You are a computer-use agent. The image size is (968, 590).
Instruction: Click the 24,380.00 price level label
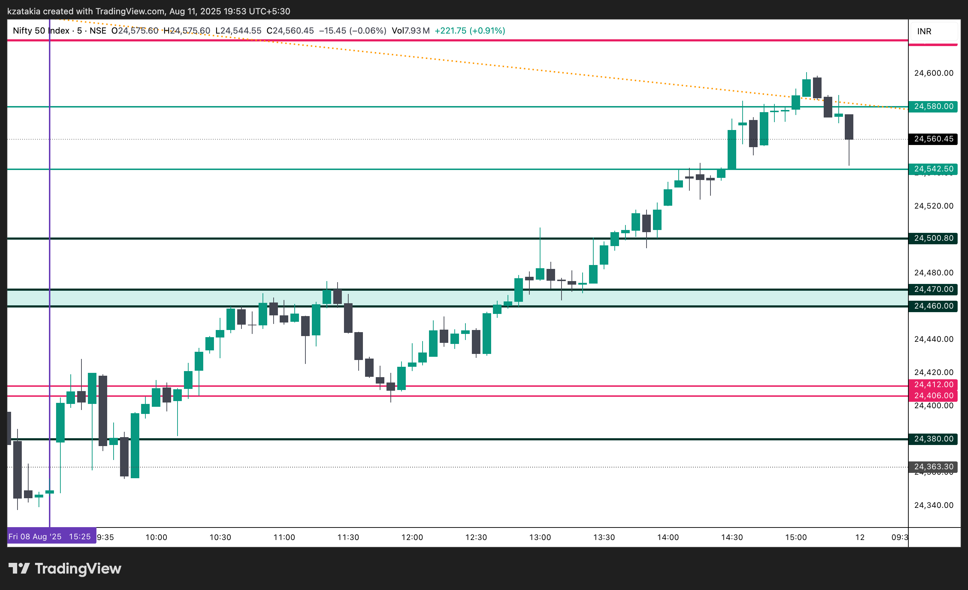pos(933,439)
